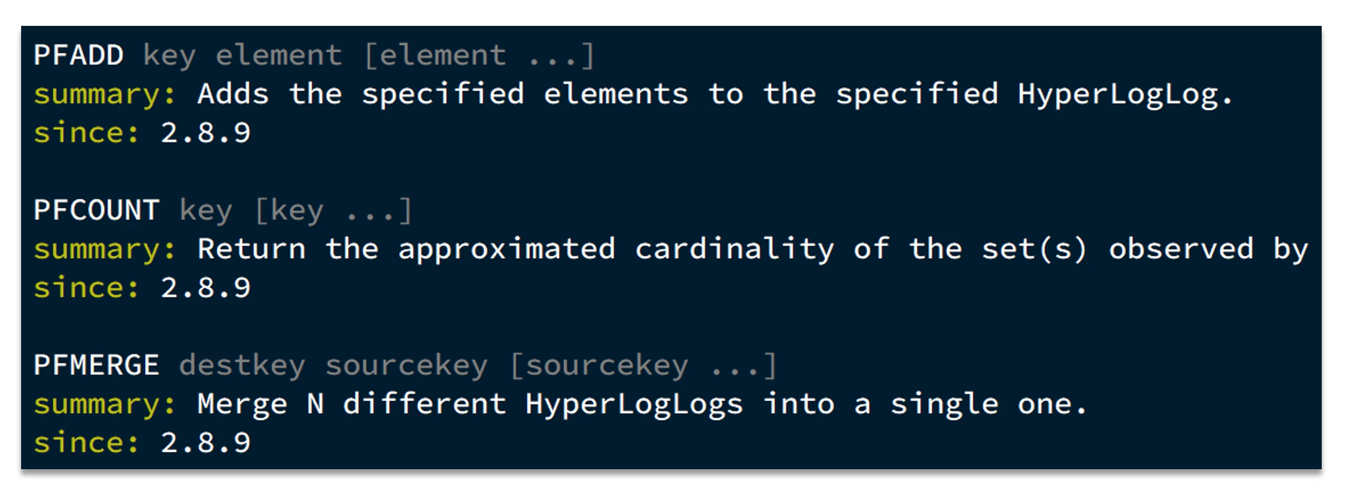The image size is (1346, 494).
Task: Click the PFCOUNT command name
Action: pyautogui.click(x=97, y=210)
